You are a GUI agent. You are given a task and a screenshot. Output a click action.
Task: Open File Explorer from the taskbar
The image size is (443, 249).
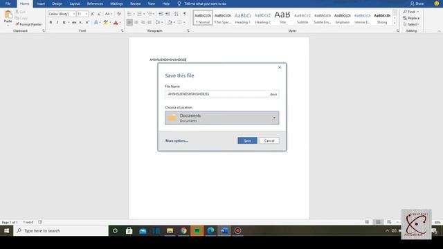click(170, 230)
